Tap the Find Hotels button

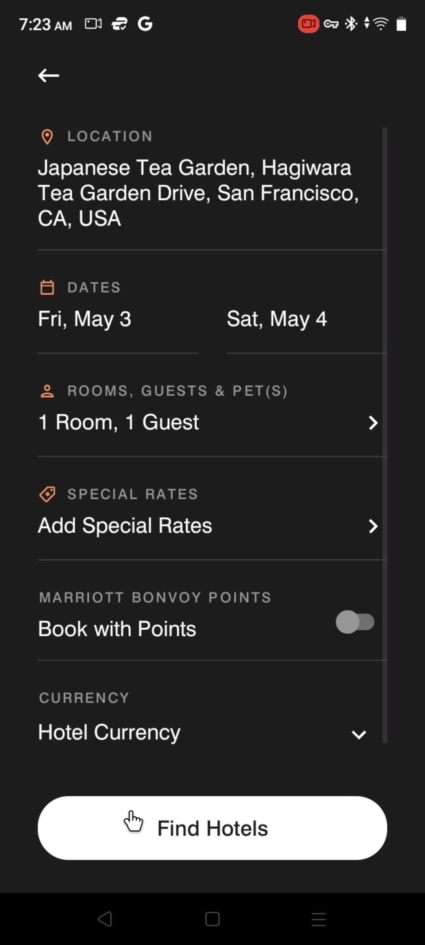pyautogui.click(x=213, y=828)
